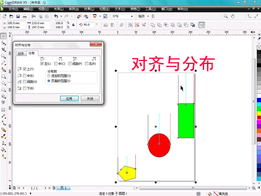
Task: Click the Undo arrow icon
Action: pyautogui.click(x=56, y=16)
